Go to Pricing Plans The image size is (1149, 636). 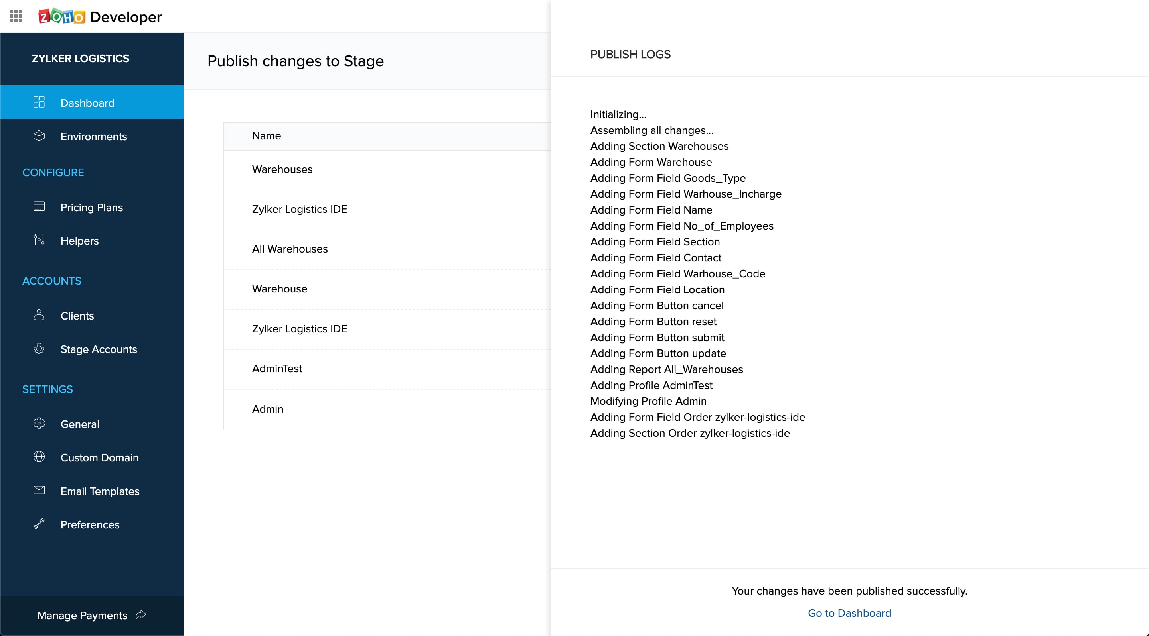pyautogui.click(x=92, y=207)
